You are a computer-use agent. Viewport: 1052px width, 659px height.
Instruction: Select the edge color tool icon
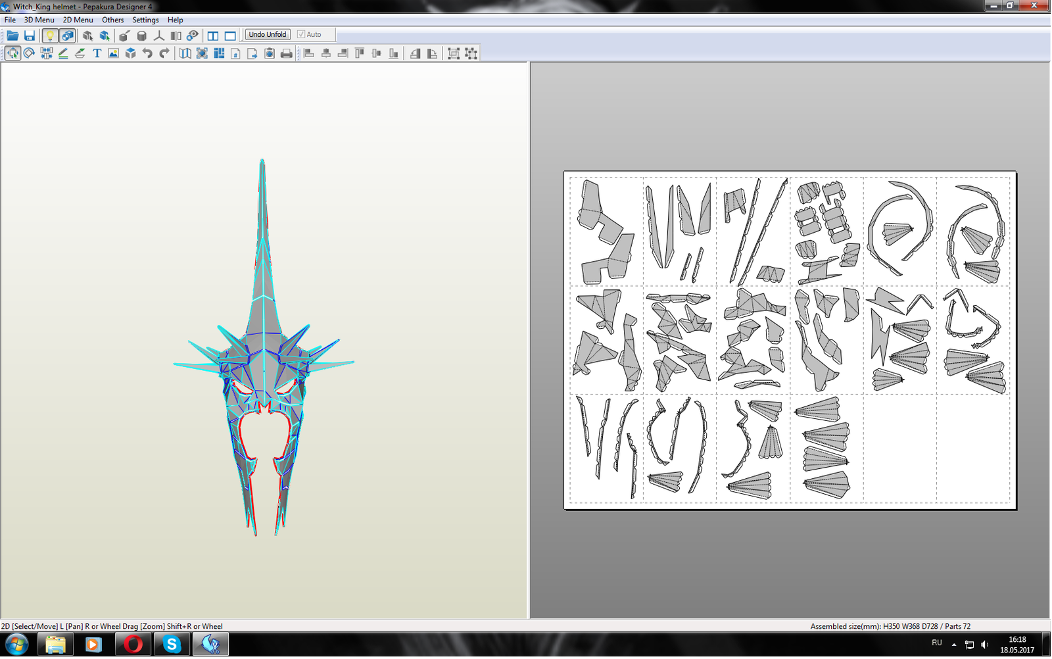pos(80,53)
